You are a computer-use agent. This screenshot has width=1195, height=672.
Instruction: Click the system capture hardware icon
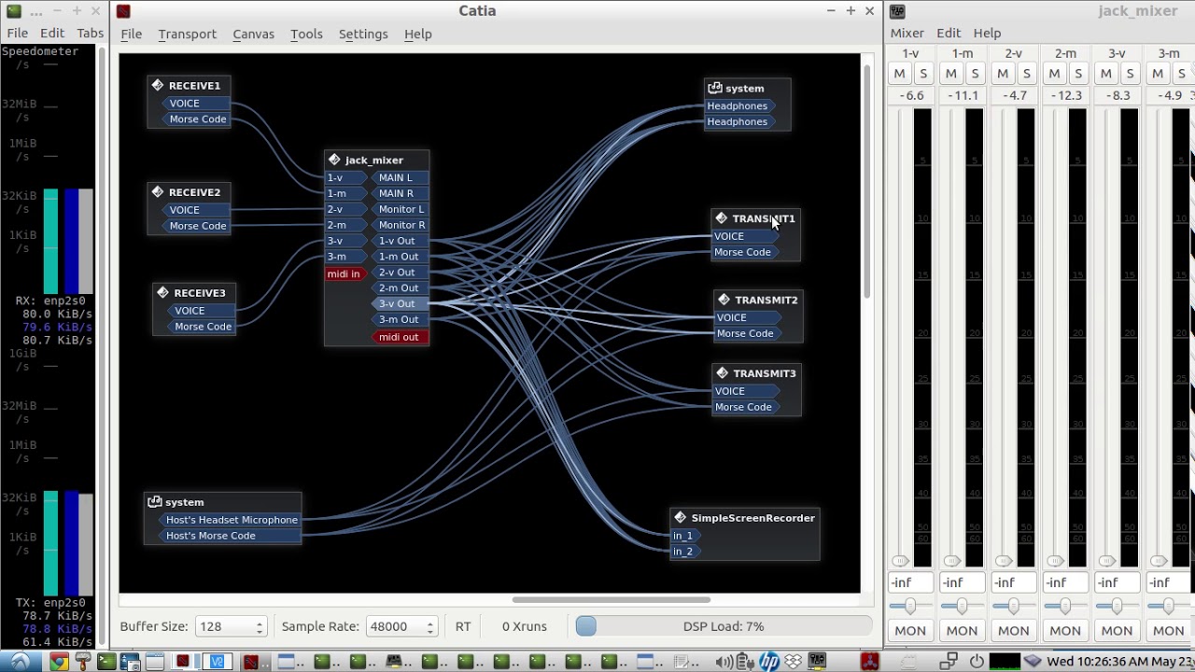pyautogui.click(x=155, y=502)
